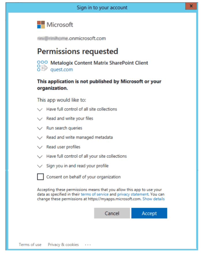Open the ellipsis menu at the bottom
Viewport: 201px width, 253px height.
88,244
